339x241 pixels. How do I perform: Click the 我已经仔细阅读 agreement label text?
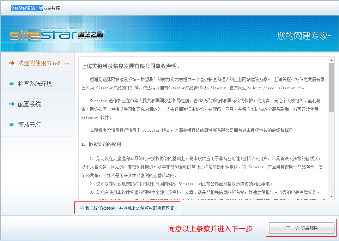129,208
